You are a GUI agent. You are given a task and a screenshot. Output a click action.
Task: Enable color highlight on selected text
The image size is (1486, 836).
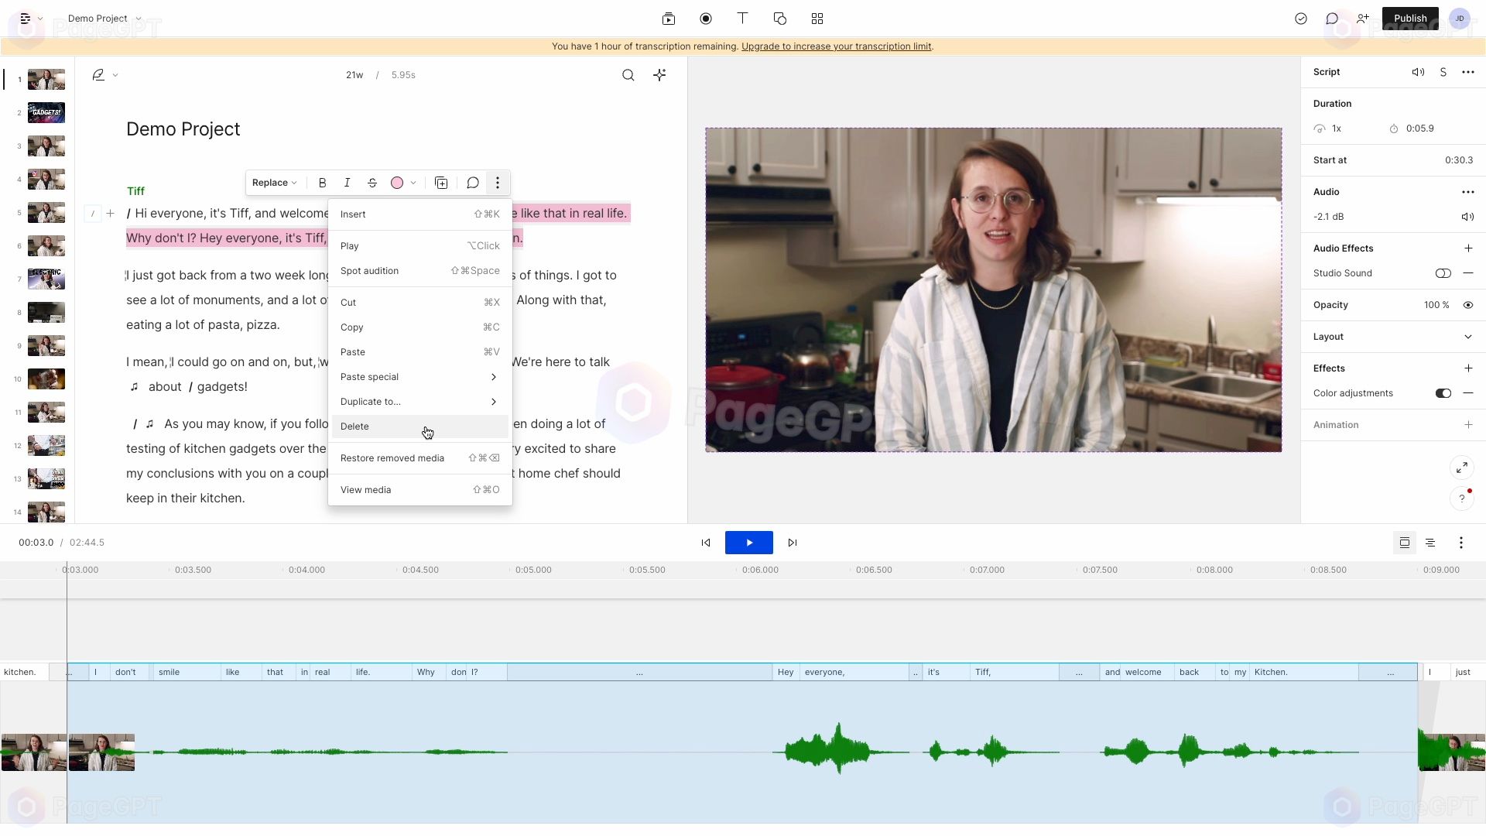[x=398, y=182]
